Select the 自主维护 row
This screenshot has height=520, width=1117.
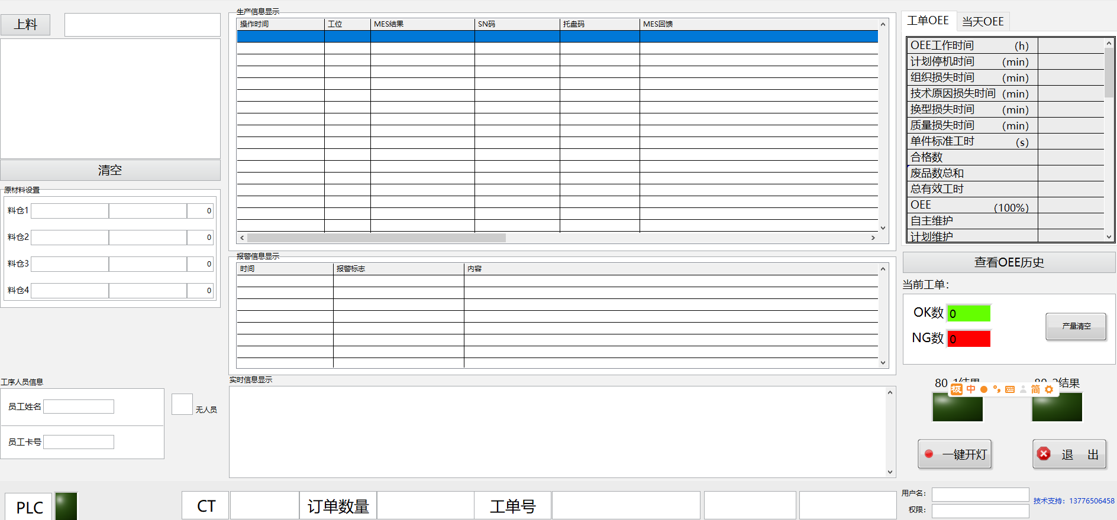pos(1006,221)
